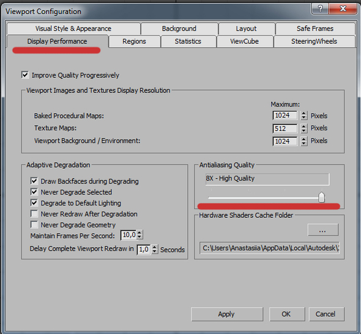
Task: Uncheck Never Degrade Selected option
Action: click(34, 191)
